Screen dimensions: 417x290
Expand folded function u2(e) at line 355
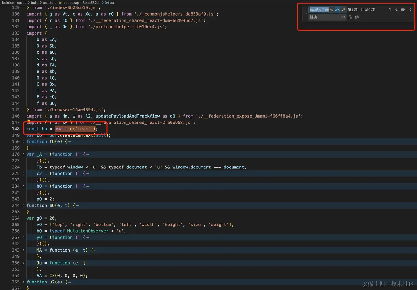pos(24,282)
